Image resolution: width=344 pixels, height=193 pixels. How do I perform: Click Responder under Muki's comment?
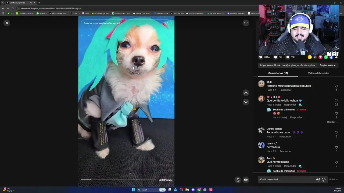tap(285, 90)
